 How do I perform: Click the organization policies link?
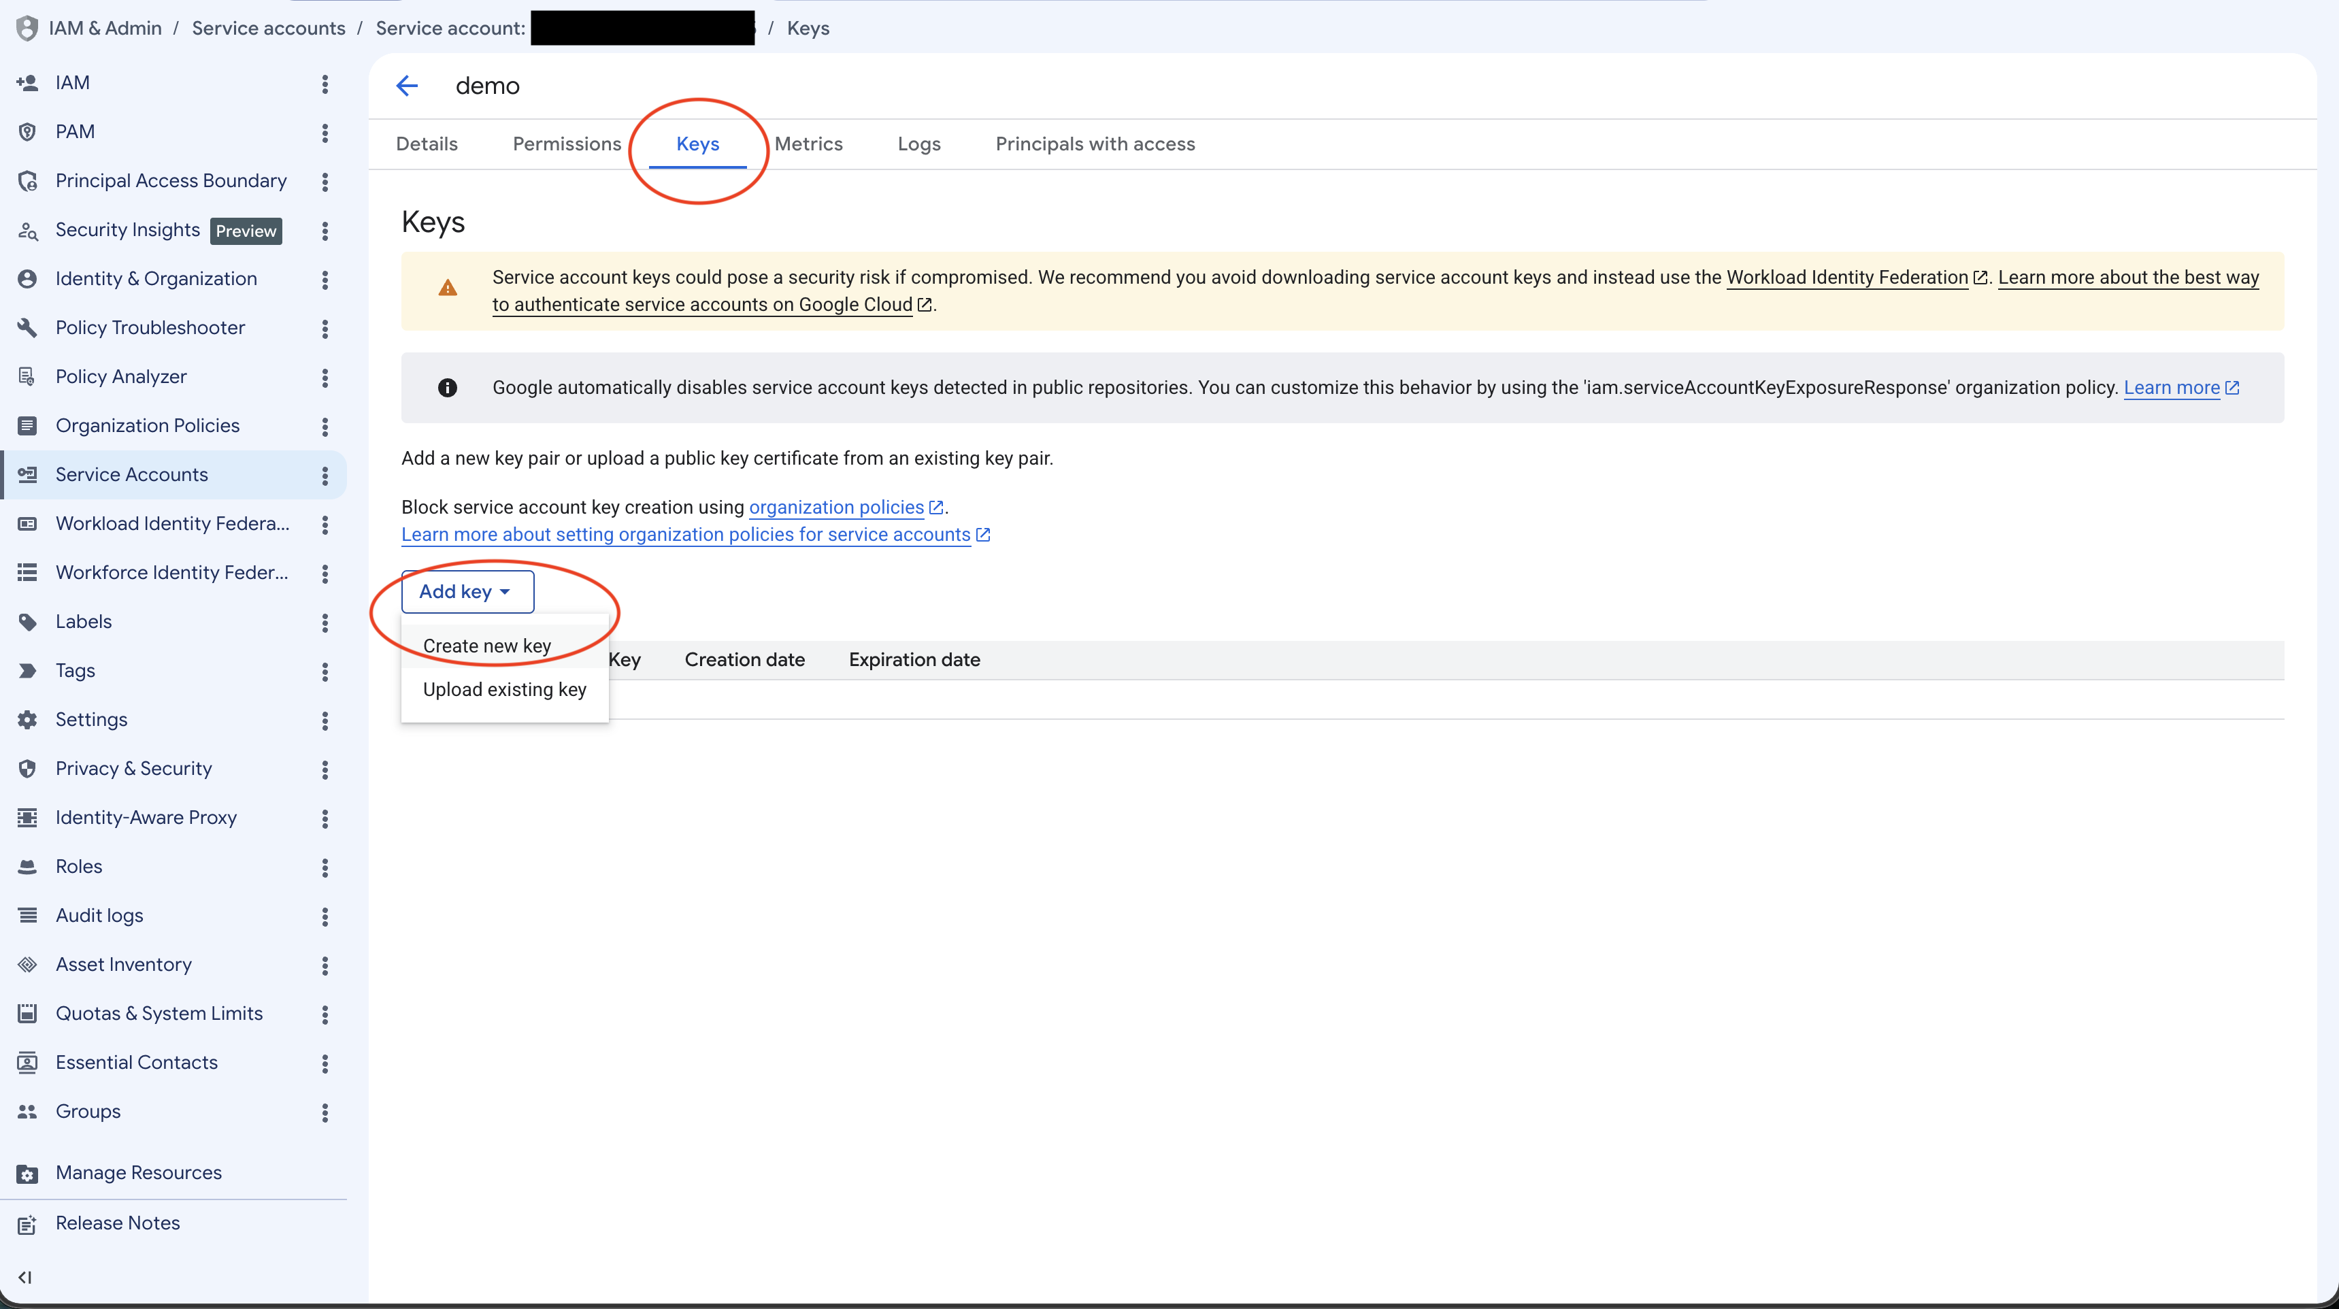click(x=836, y=508)
